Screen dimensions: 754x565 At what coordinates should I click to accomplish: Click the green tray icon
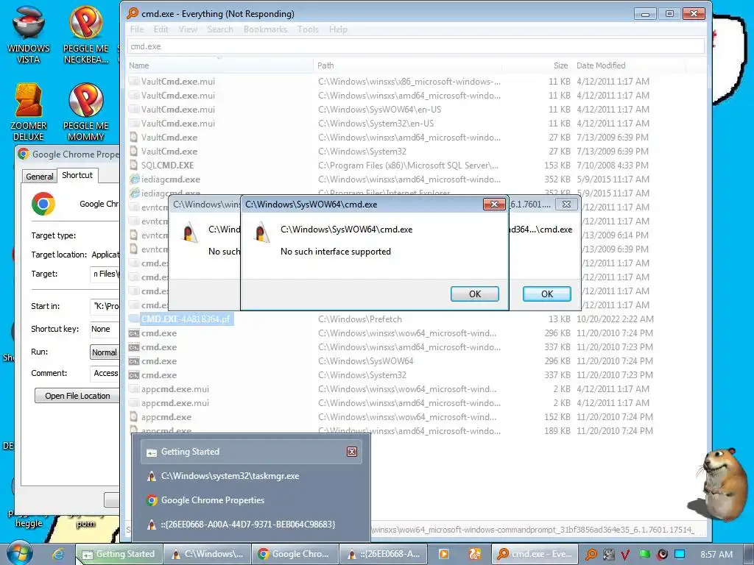point(644,554)
